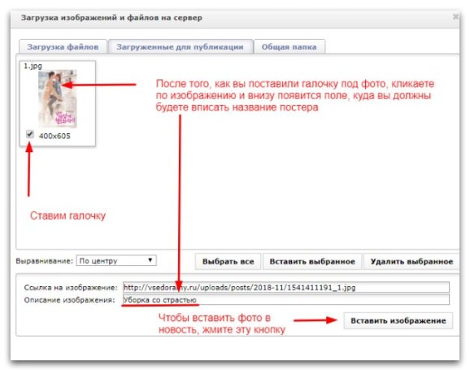This screenshot has width=470, height=370.
Task: Click the Выравнивание label text
Action: (x=45, y=261)
